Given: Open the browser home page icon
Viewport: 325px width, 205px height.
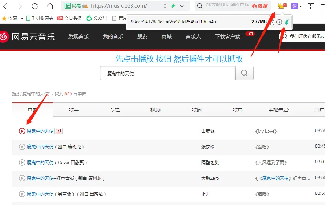Looking at the screenshot, I should click(50, 6).
